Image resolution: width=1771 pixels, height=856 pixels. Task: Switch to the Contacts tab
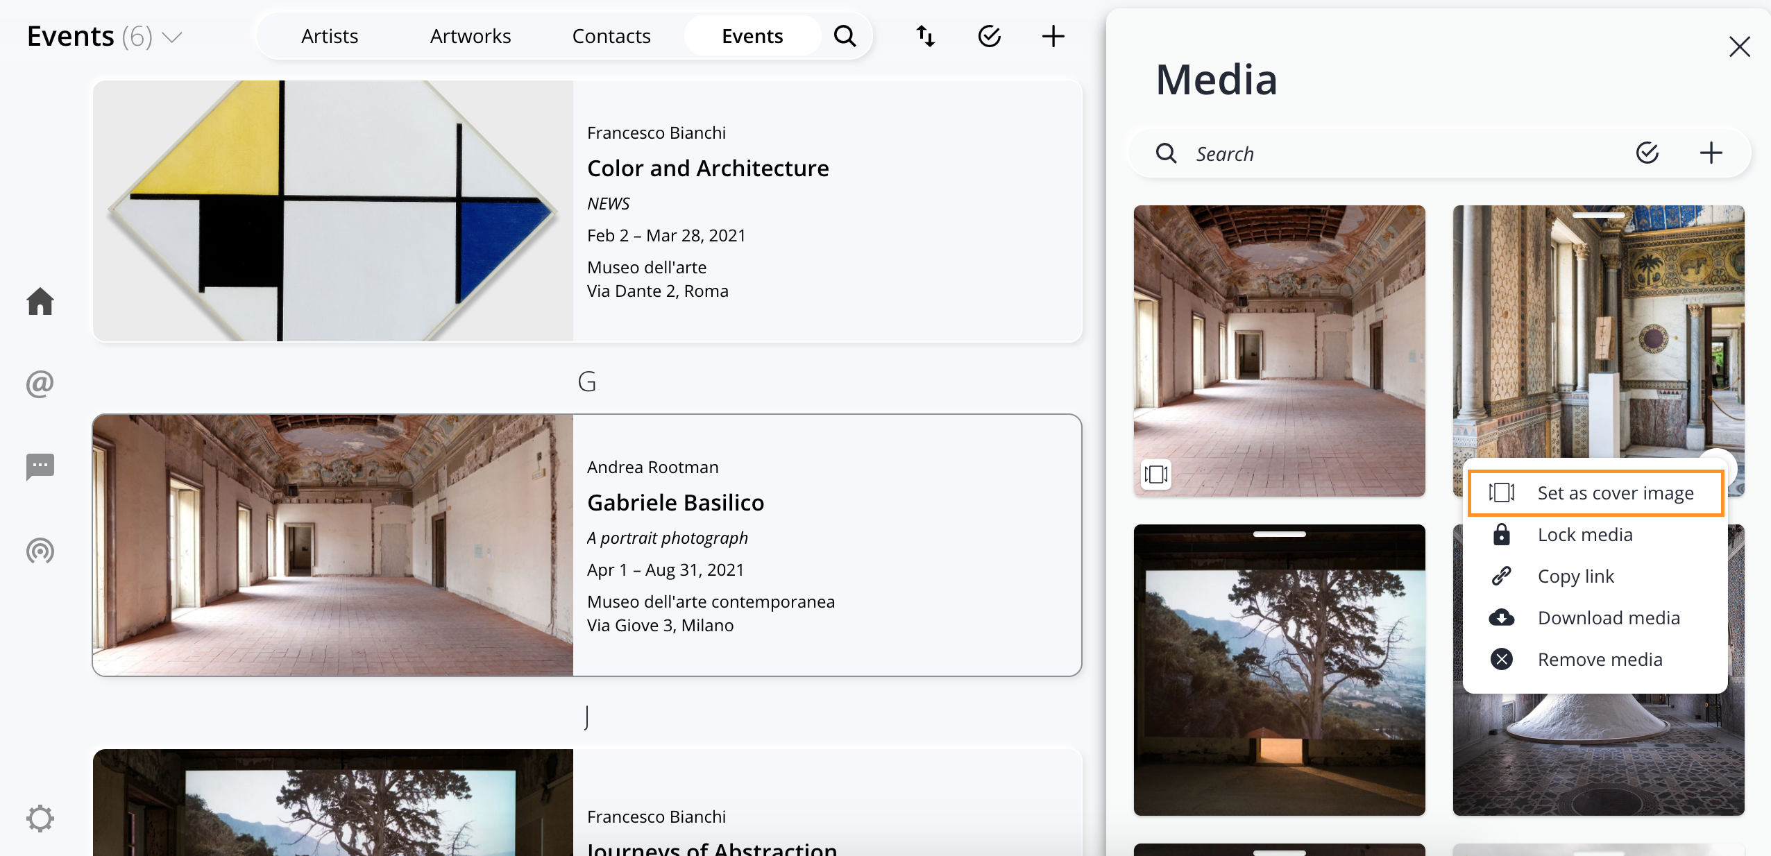[x=611, y=36]
